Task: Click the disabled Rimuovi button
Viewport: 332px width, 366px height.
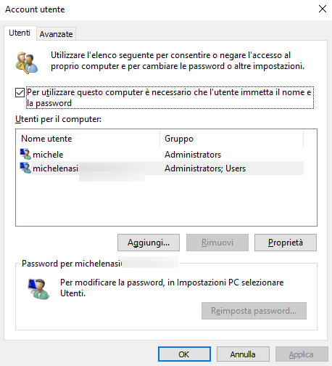Action: pos(217,243)
